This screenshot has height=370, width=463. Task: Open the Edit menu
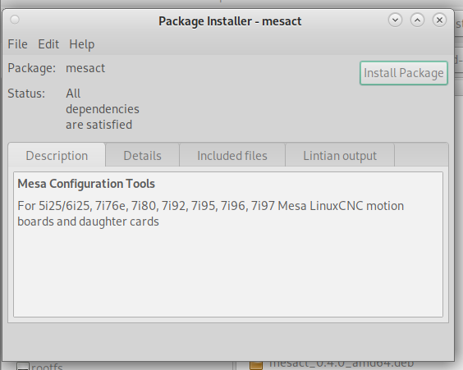[x=48, y=44]
